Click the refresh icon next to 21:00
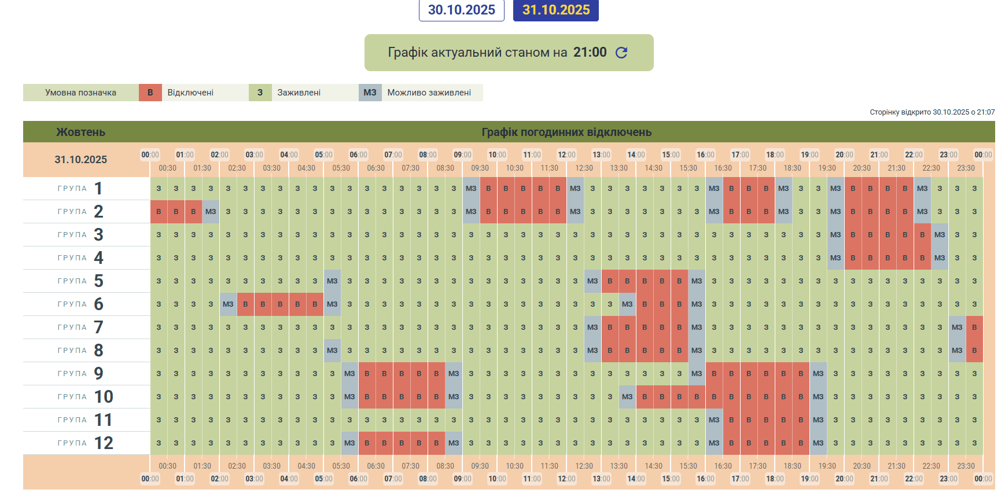The image size is (1005, 493). point(621,53)
